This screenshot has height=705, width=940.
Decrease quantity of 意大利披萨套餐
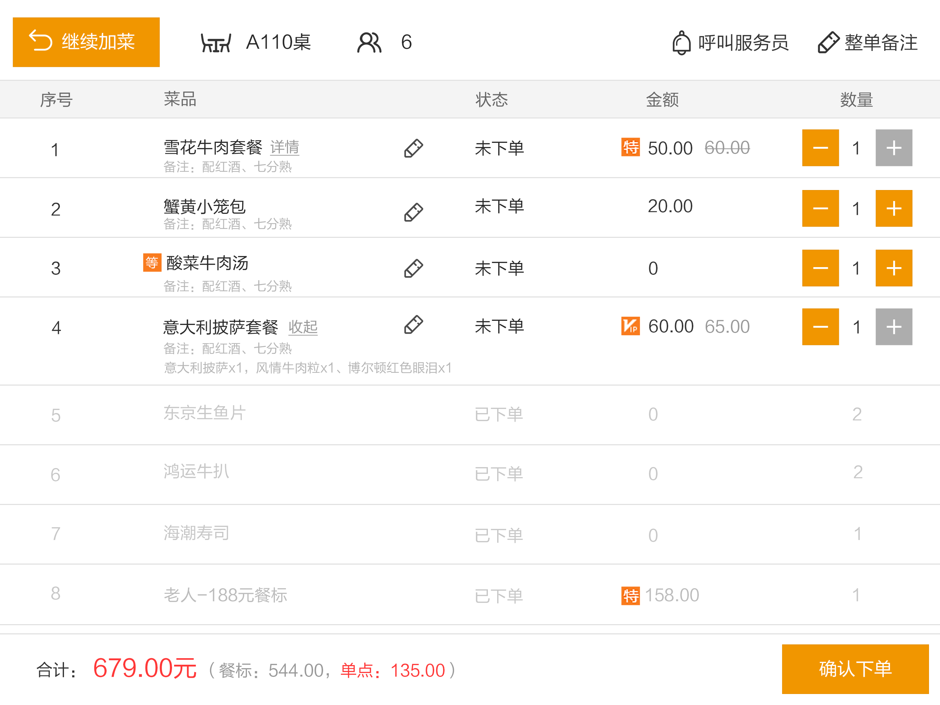click(x=820, y=327)
